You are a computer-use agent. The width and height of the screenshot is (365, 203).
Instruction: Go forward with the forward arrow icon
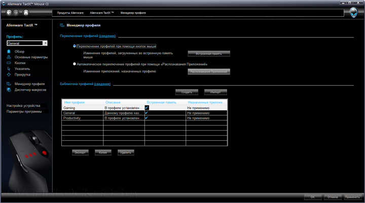click(x=16, y=12)
